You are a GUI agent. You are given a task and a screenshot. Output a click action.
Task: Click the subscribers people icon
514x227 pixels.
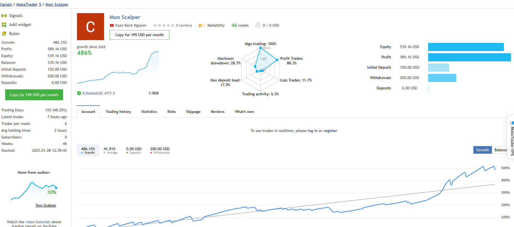pyautogui.click(x=258, y=25)
